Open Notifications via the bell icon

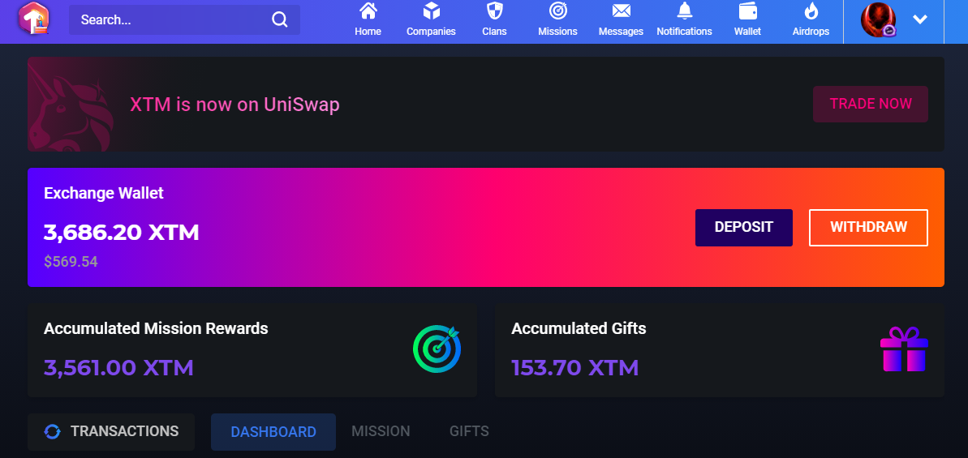(x=685, y=11)
